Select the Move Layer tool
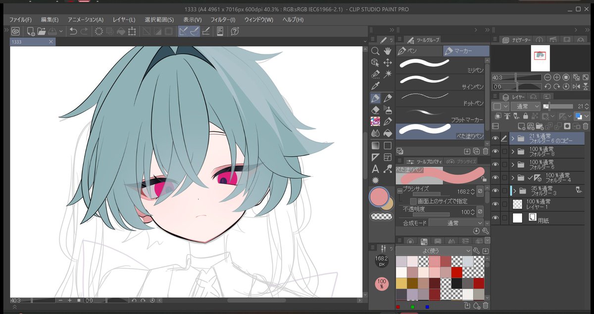The width and height of the screenshot is (594, 314). point(388,63)
